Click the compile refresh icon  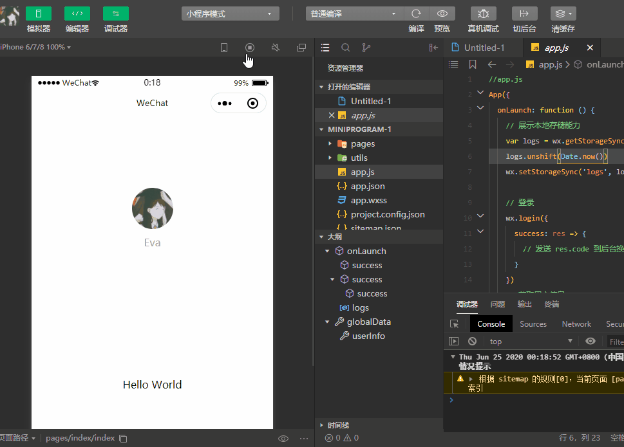pos(417,14)
